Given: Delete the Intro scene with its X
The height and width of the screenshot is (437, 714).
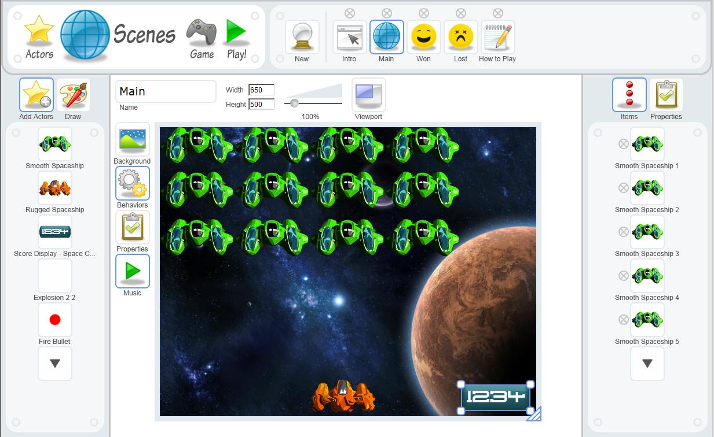Looking at the screenshot, I should pyautogui.click(x=350, y=13).
